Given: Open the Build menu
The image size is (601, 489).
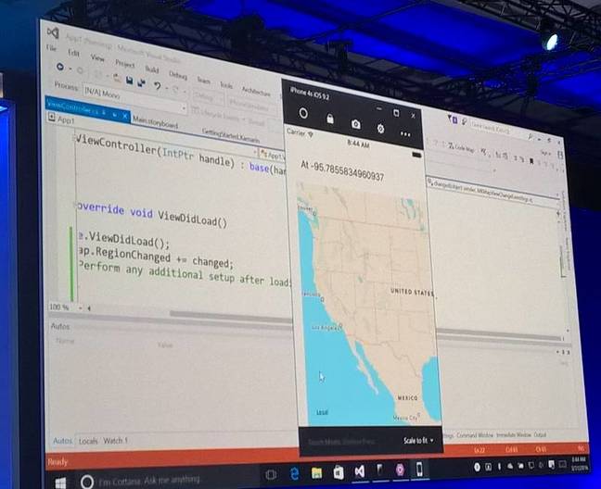Looking at the screenshot, I should (152, 69).
